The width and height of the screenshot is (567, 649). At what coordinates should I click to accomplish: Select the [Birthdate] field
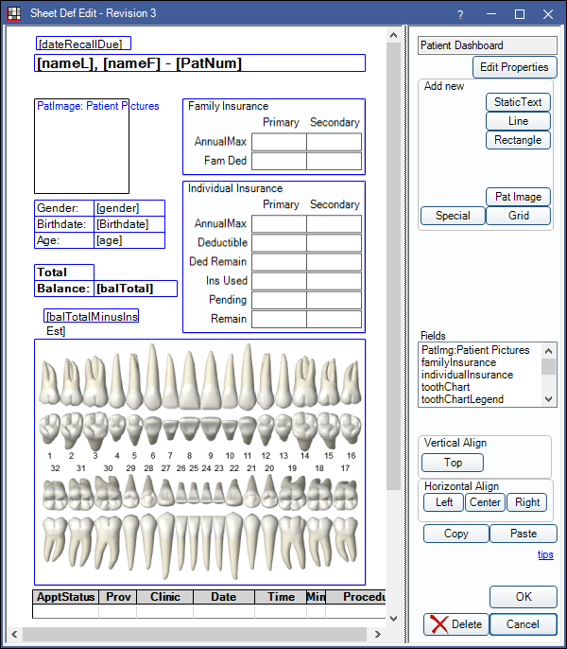(x=129, y=224)
